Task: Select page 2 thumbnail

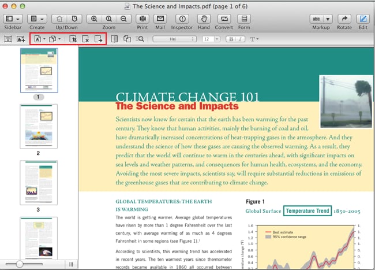Action: click(x=39, y=126)
